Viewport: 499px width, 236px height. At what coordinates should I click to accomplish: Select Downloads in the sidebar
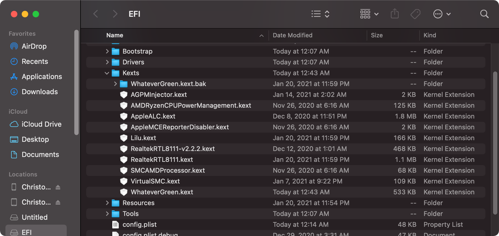(x=40, y=92)
